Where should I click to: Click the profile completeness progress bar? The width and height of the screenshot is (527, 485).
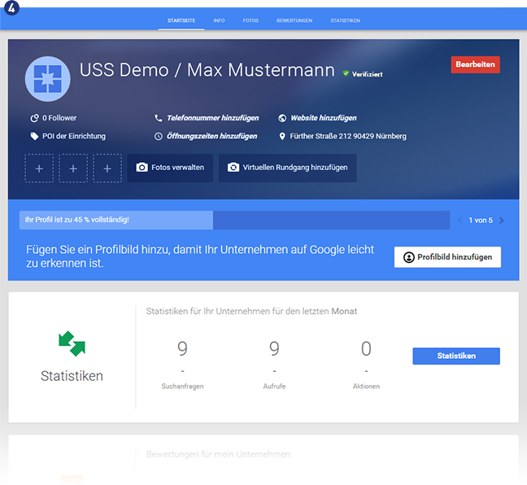pyautogui.click(x=234, y=220)
